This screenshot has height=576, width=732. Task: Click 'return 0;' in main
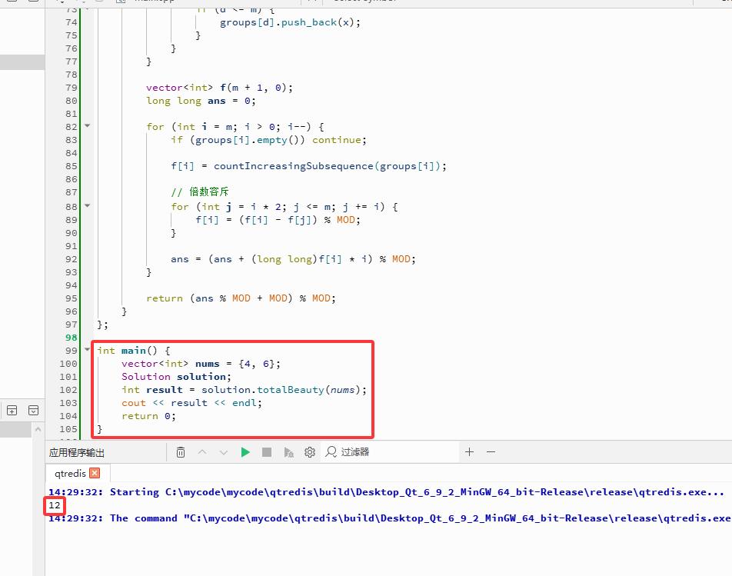point(148,416)
